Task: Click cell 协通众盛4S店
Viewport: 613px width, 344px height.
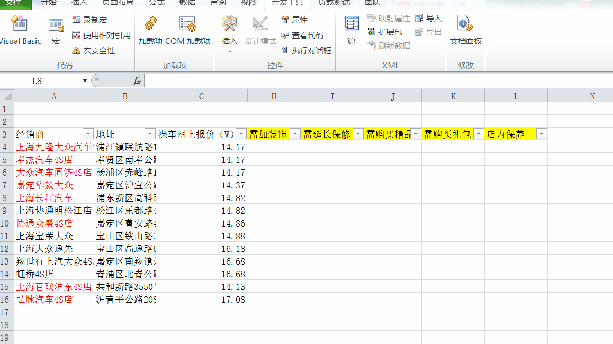Action: [x=54, y=223]
